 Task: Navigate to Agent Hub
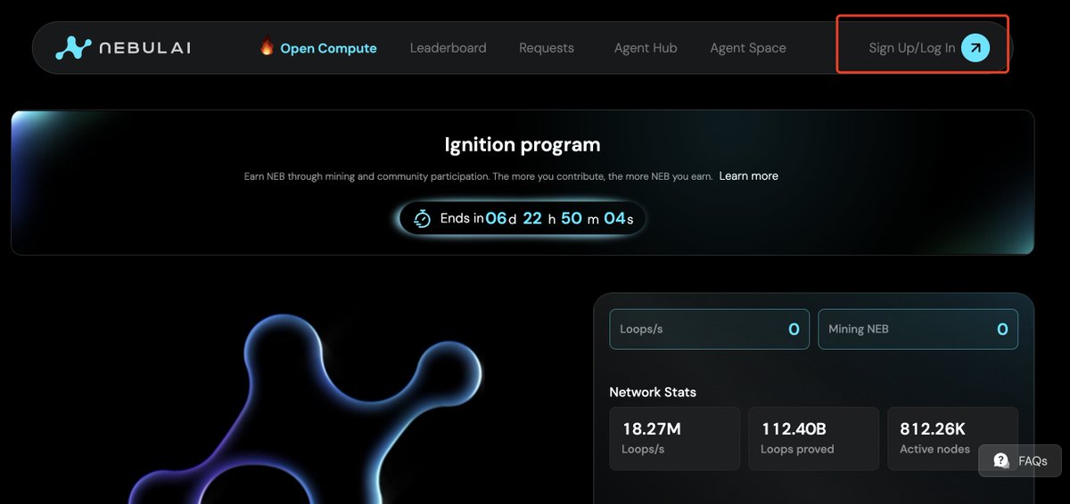(x=646, y=48)
